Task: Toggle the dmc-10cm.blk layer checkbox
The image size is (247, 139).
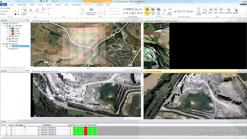Action: coord(7,26)
